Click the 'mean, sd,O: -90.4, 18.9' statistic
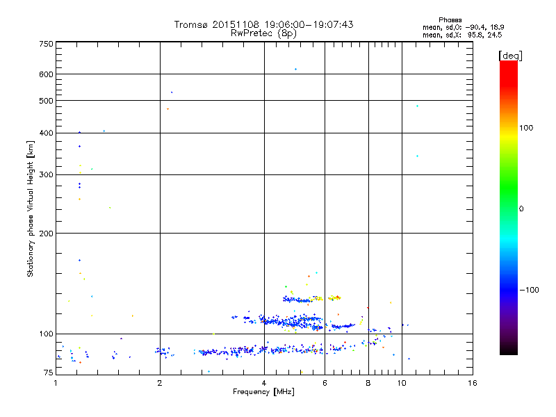 tap(463, 27)
